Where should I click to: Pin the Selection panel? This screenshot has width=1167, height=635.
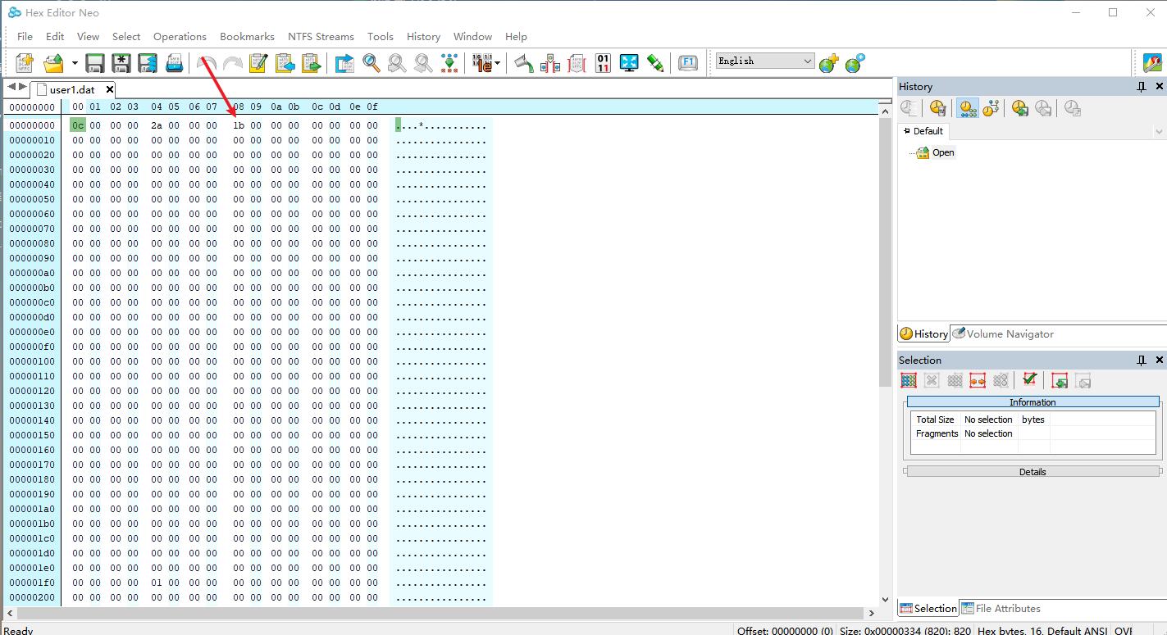coord(1142,360)
